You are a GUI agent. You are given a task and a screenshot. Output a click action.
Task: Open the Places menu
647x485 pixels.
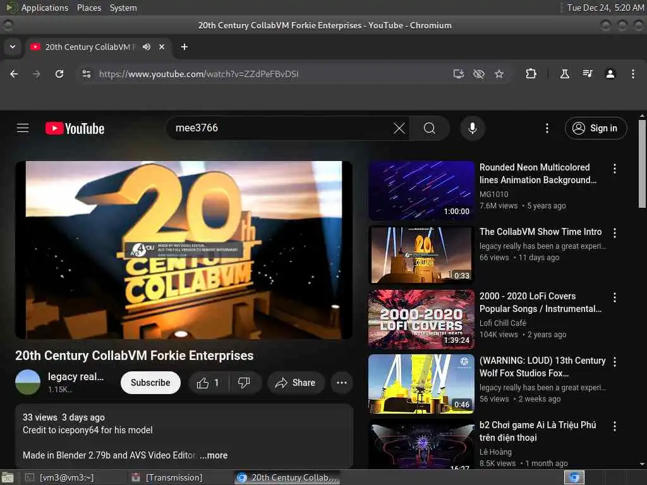tap(89, 8)
